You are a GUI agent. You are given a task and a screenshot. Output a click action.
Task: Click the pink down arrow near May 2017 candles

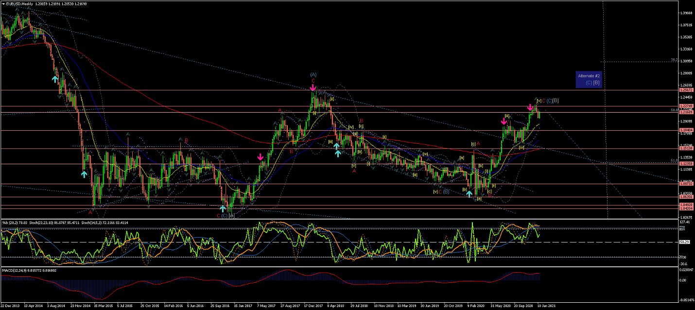point(261,157)
